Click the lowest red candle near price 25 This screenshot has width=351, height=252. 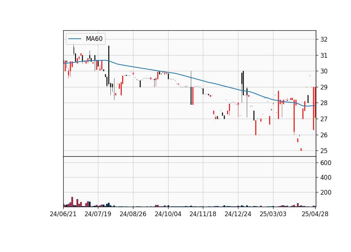[301, 149]
